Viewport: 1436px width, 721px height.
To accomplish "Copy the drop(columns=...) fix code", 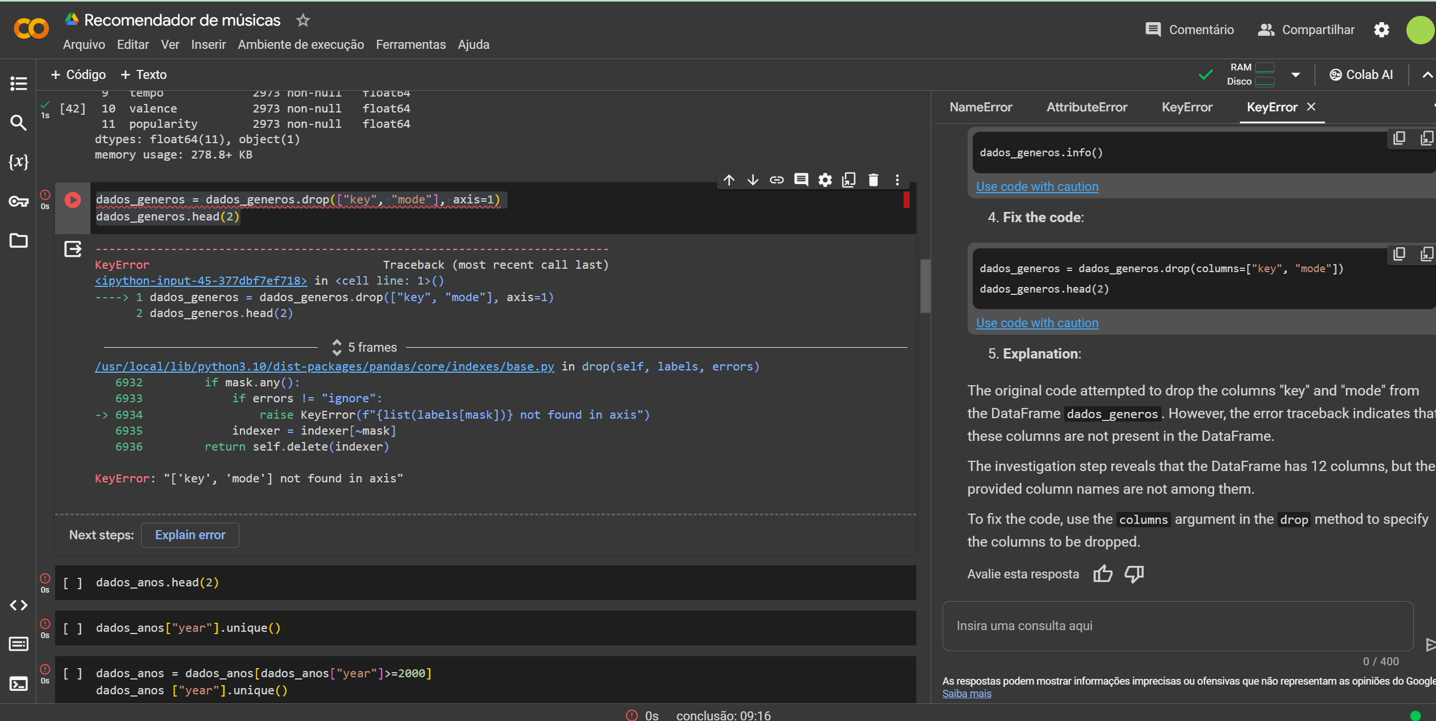I will 1399,254.
